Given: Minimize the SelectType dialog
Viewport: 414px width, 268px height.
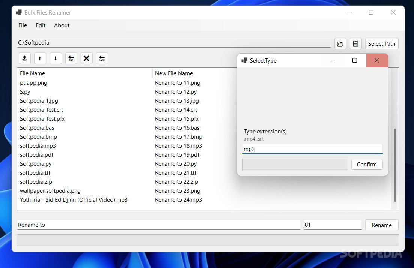Looking at the screenshot, I should [x=333, y=60].
